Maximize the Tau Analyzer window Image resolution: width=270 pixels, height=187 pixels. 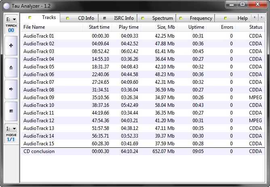pos(243,4)
